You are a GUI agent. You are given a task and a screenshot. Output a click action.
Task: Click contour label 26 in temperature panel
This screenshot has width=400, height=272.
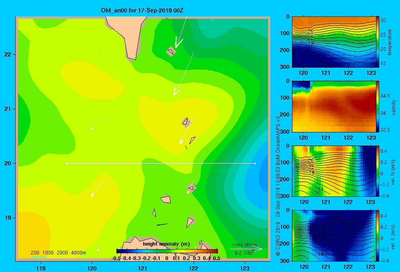310,32
